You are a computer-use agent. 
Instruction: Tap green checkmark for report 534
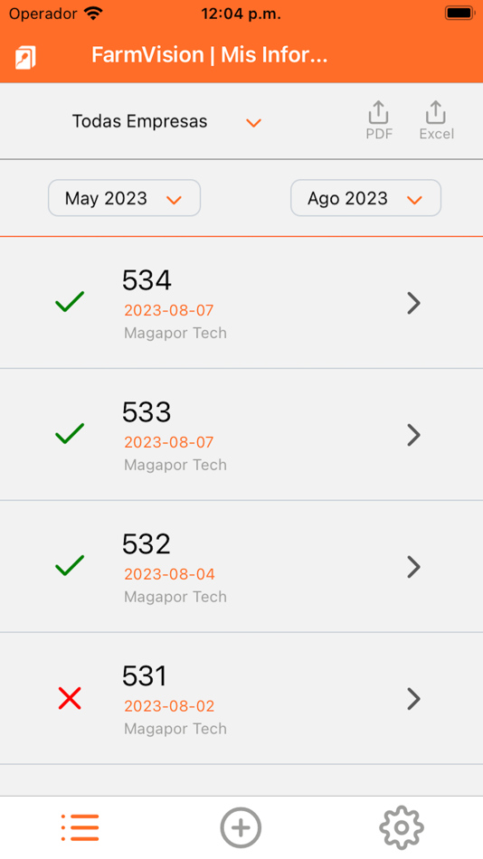tap(70, 302)
